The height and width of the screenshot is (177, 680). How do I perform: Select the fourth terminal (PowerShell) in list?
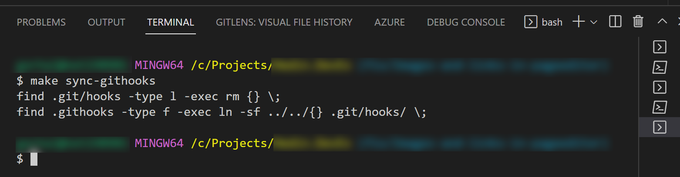coord(660,107)
